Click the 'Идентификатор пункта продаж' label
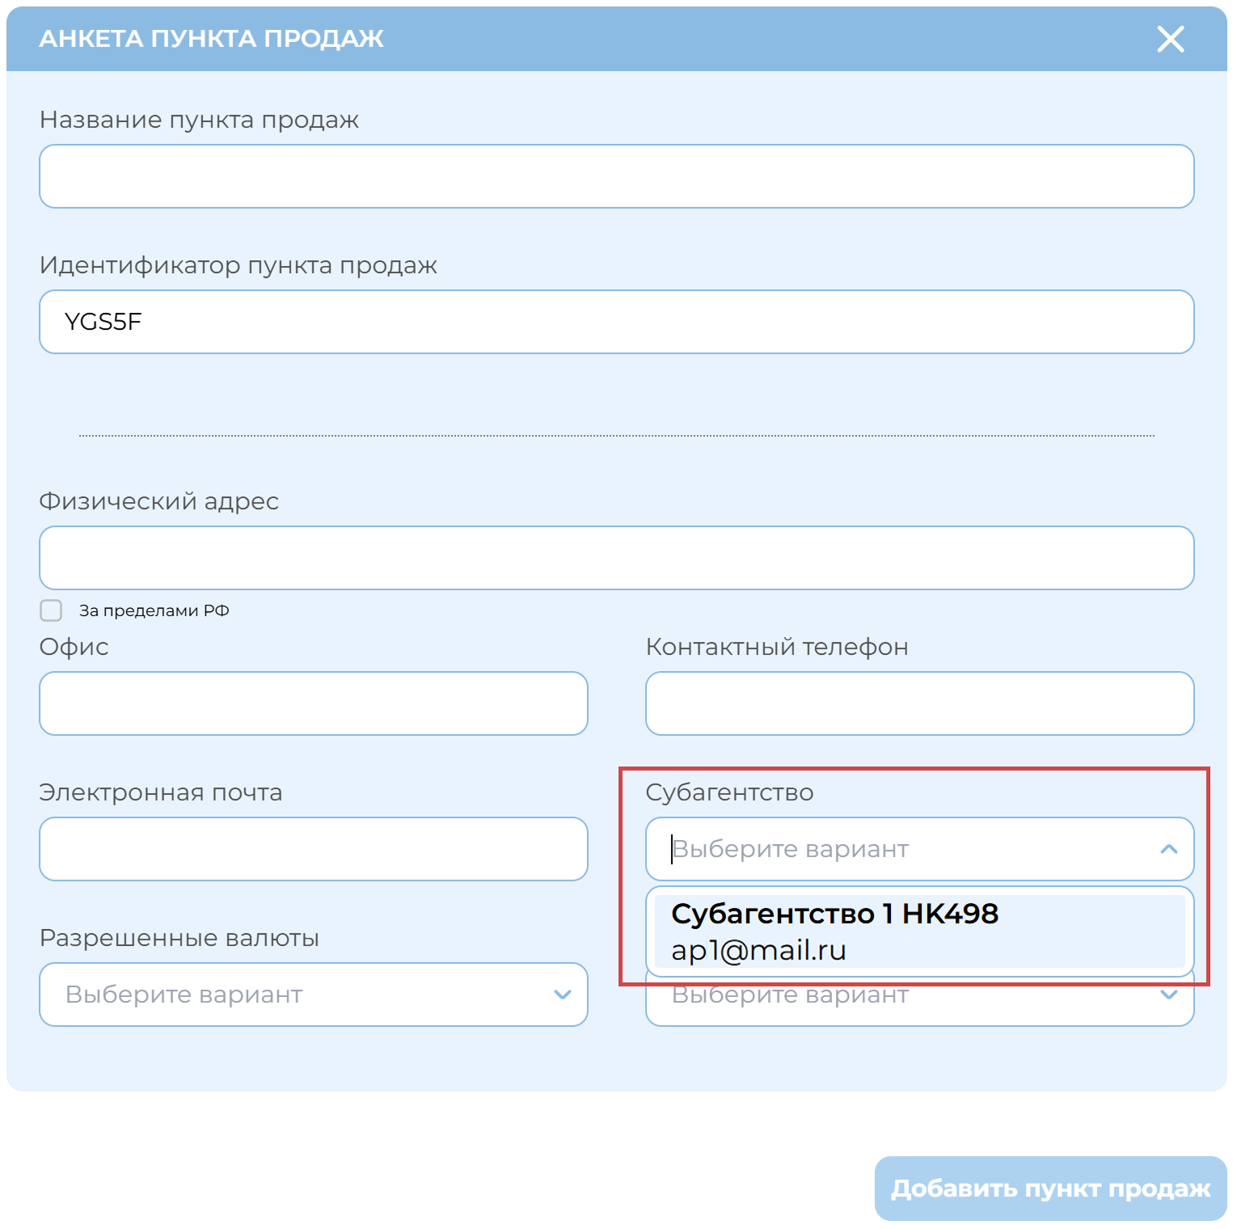 coord(238,265)
